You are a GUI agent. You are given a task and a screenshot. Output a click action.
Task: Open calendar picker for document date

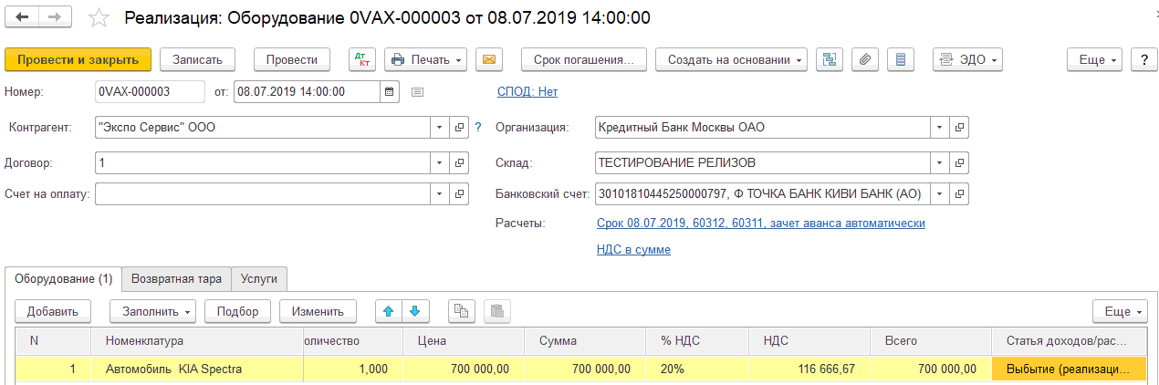point(390,91)
